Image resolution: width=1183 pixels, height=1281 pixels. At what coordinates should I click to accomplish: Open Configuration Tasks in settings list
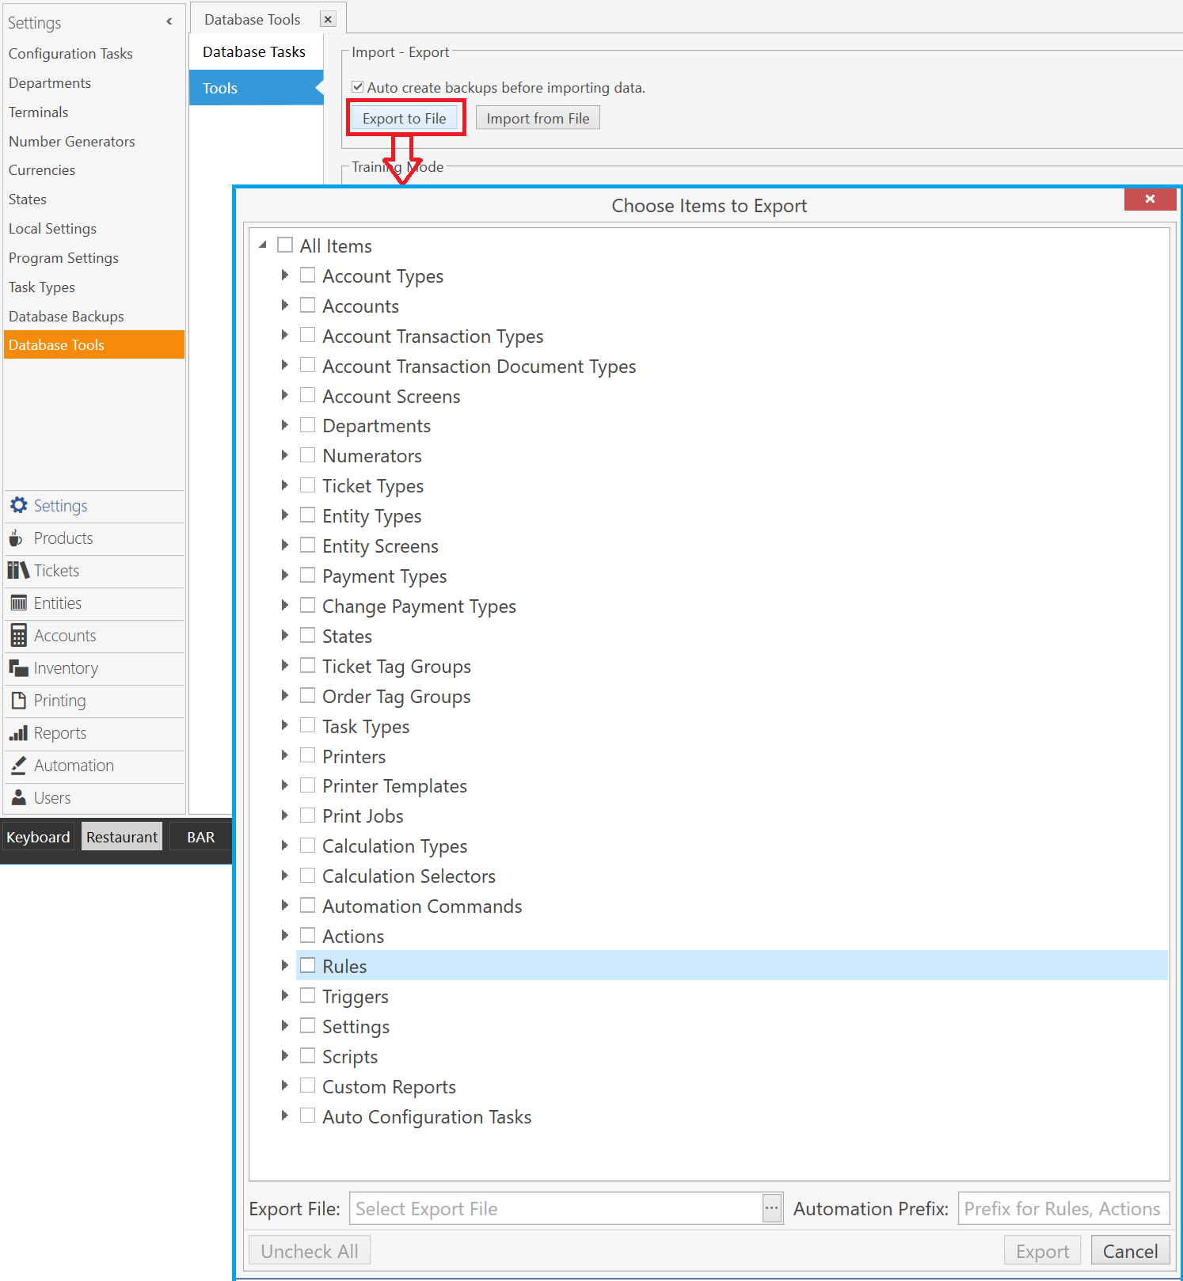coord(70,54)
